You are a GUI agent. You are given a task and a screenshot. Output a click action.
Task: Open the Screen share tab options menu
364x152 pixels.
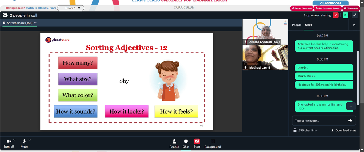click(x=35, y=23)
